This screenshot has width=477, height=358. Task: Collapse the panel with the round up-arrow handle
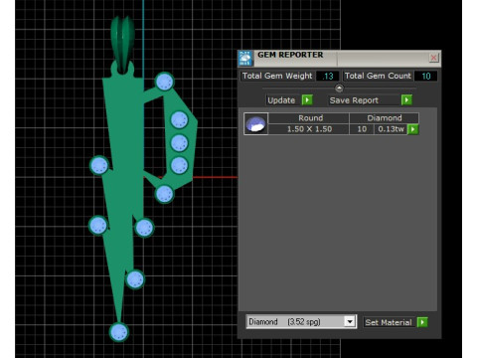tap(339, 89)
